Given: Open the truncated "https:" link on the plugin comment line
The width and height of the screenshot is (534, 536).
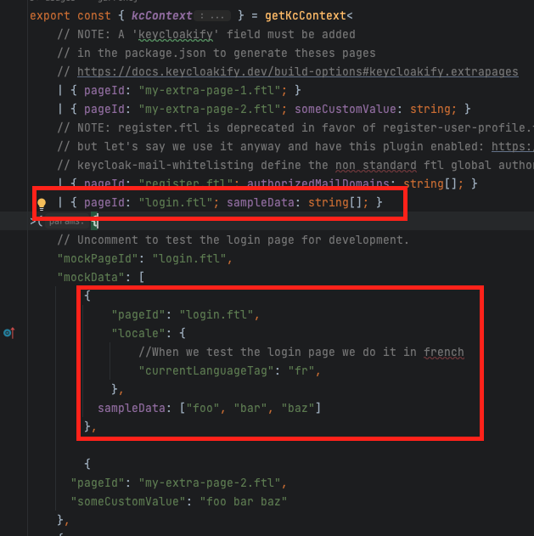Looking at the screenshot, I should coord(512,146).
